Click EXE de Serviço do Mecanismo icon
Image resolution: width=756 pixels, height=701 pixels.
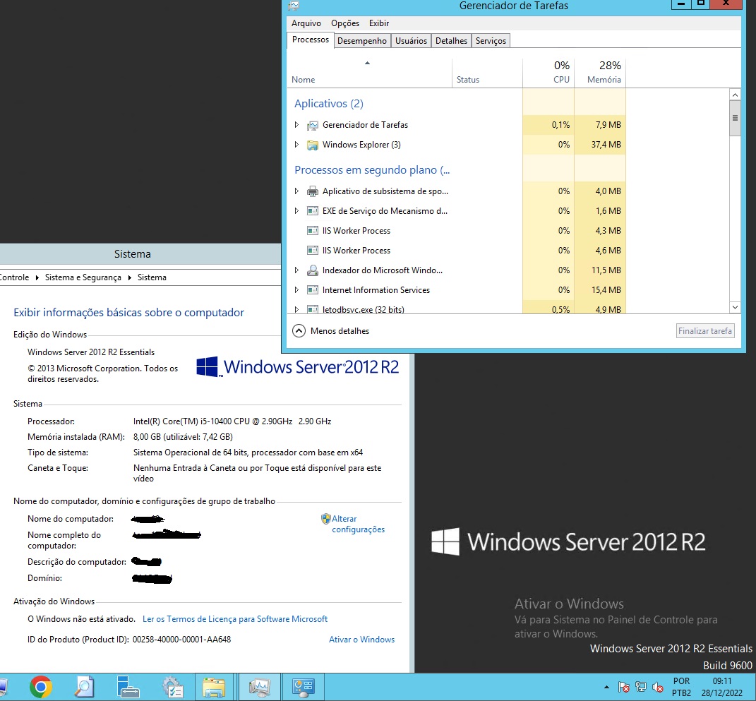click(313, 211)
